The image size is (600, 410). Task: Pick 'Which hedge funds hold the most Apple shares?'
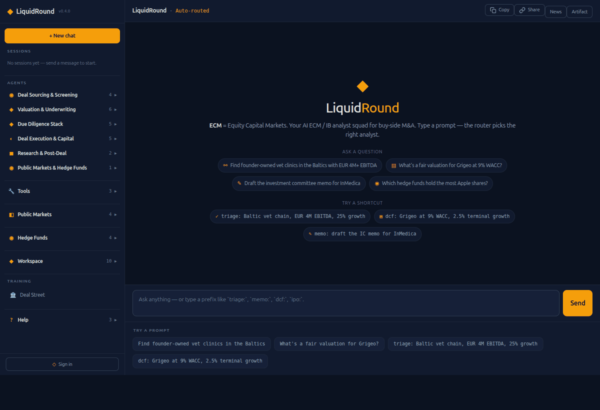coord(431,183)
